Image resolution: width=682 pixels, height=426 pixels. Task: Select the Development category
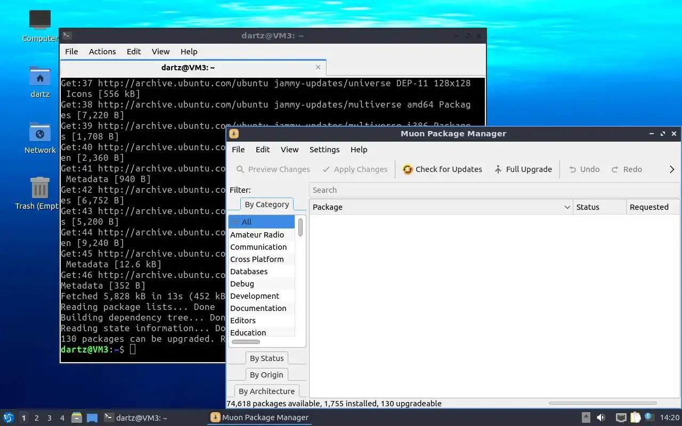point(261,296)
